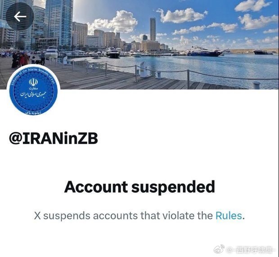Click the suspension notice sentence text
Screen dimensions: 279x257
pyautogui.click(x=139, y=216)
